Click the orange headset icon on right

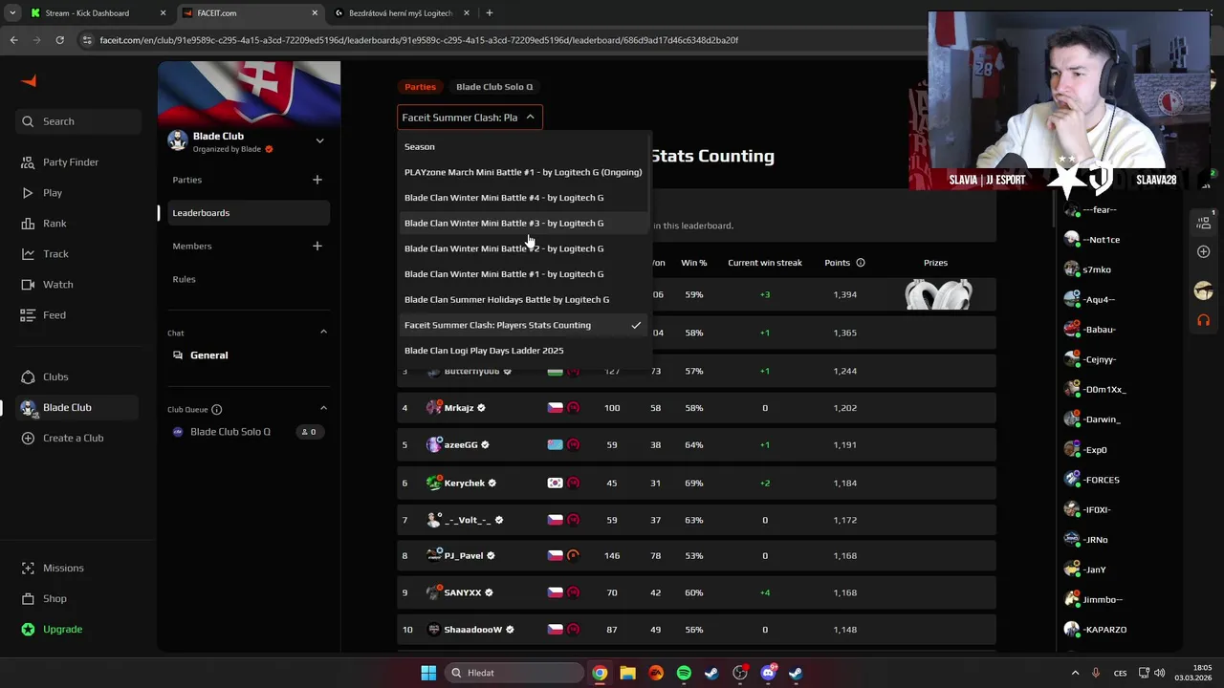tap(1204, 320)
